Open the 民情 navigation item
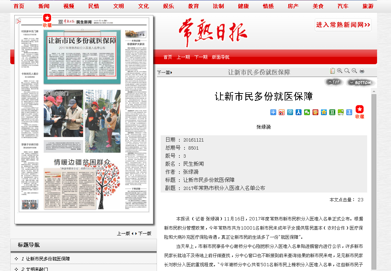This screenshot has height=271, width=391. [94, 6]
